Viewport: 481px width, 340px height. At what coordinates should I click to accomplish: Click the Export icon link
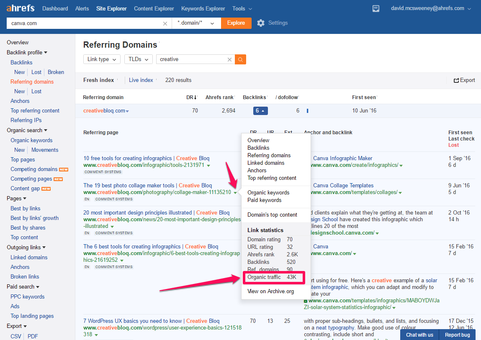(x=464, y=80)
